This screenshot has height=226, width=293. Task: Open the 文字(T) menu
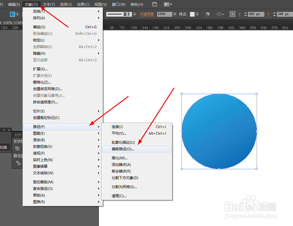pos(49,4)
